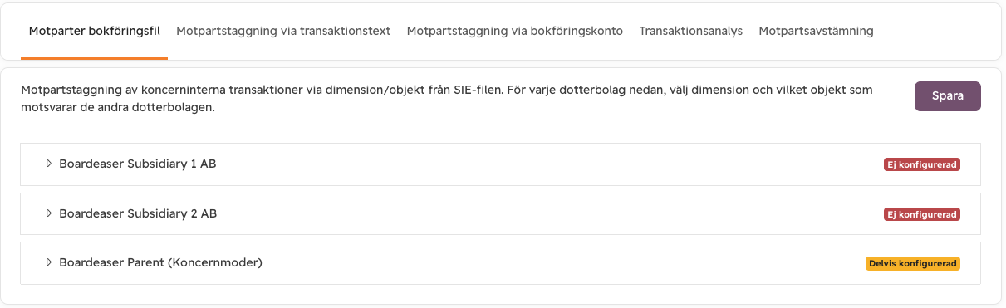This screenshot has height=308, width=1006.
Task: Select the Boardeaser Parent (Koncernmoder) row label
Action: (x=160, y=263)
